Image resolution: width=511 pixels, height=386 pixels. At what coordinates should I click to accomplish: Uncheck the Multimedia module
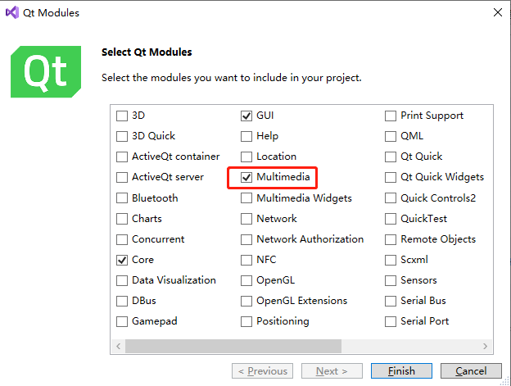(246, 177)
